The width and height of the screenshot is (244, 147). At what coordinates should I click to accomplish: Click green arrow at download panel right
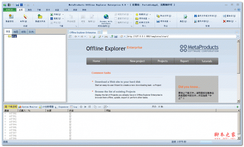[x=237, y=107]
